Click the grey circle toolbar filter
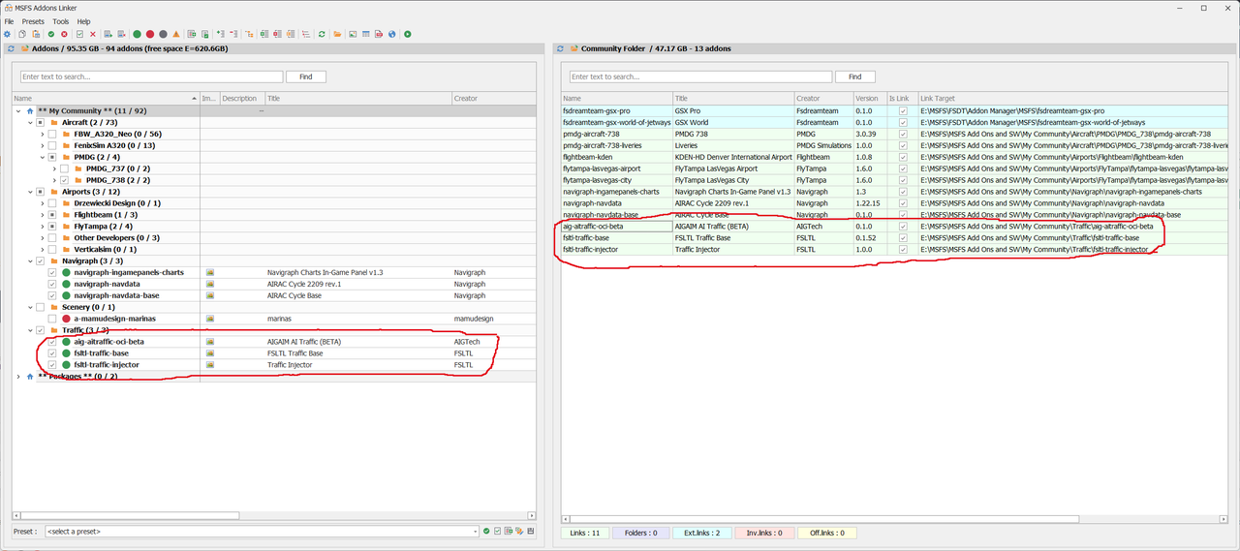The image size is (1240, 551). click(x=163, y=34)
